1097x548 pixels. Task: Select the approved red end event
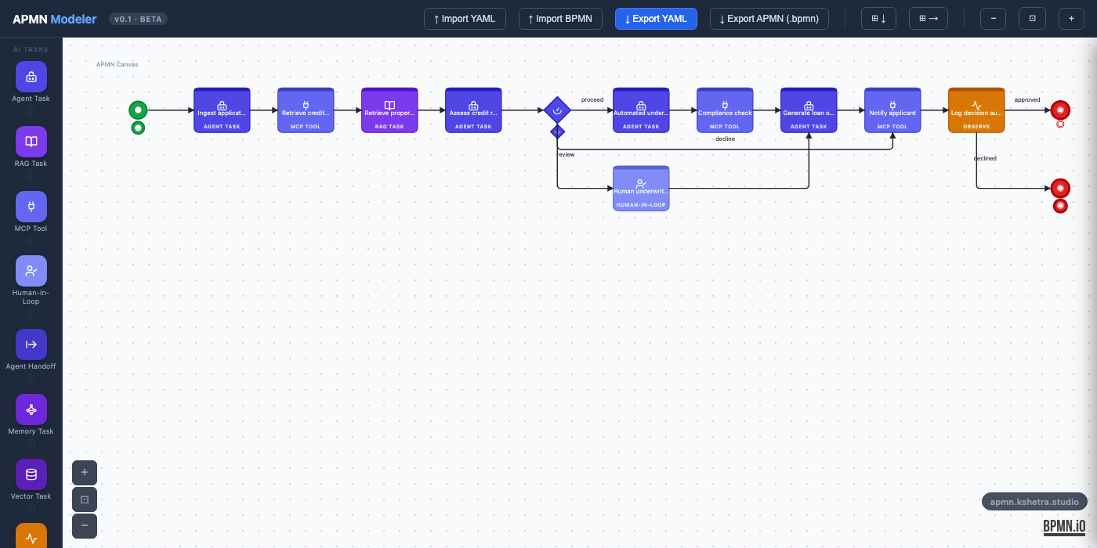pyautogui.click(x=1060, y=110)
